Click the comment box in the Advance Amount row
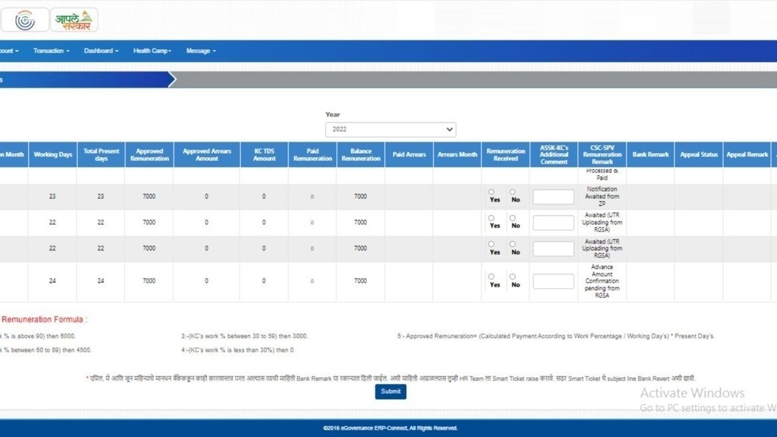Viewport: 777px width, 437px height. (553, 281)
